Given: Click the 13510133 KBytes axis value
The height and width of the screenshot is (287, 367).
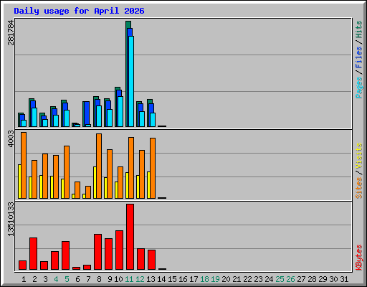Looking at the screenshot, I should tap(11, 219).
